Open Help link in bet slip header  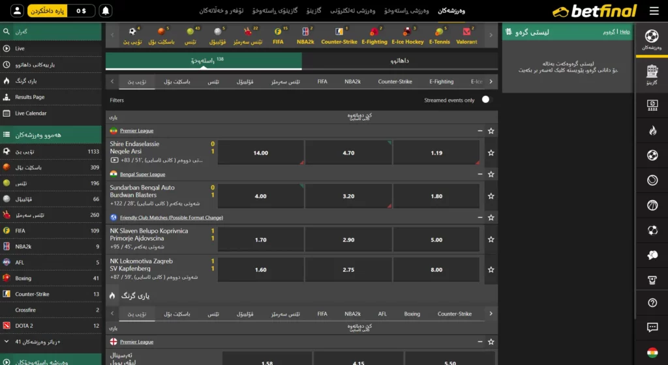click(x=624, y=32)
